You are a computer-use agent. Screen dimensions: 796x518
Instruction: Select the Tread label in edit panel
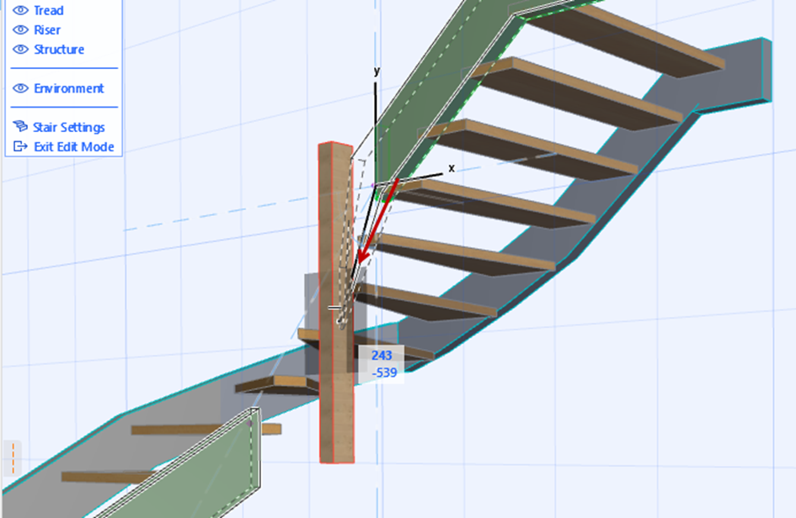49,10
